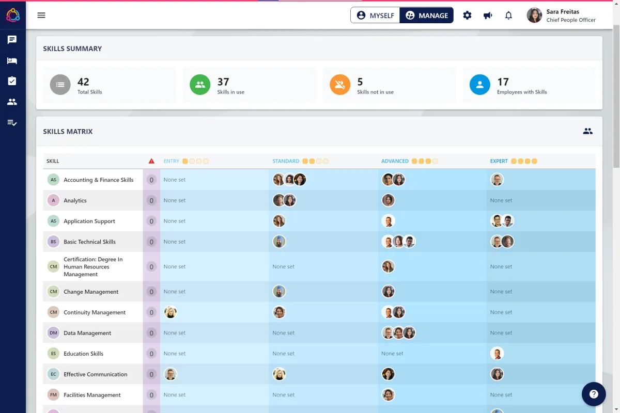The image size is (620, 413).
Task: Click the 5 Skills not in use card
Action: click(x=390, y=85)
